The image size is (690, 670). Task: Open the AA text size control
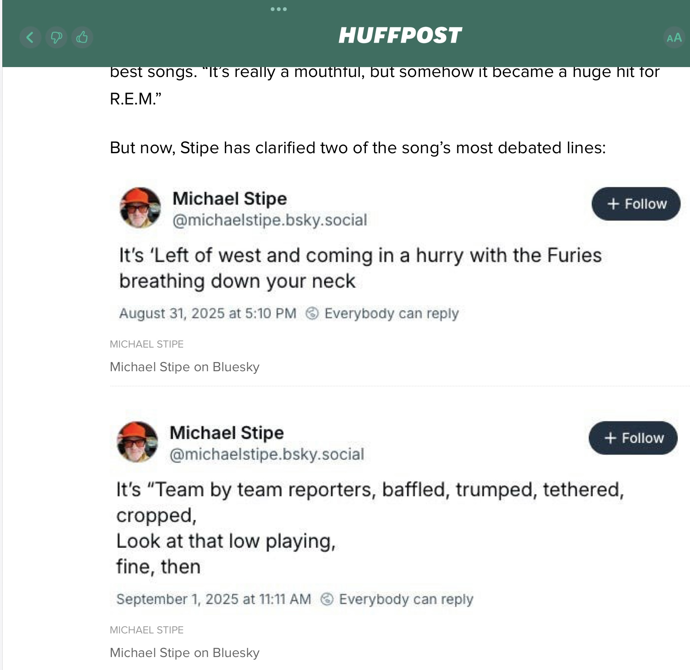pos(674,37)
